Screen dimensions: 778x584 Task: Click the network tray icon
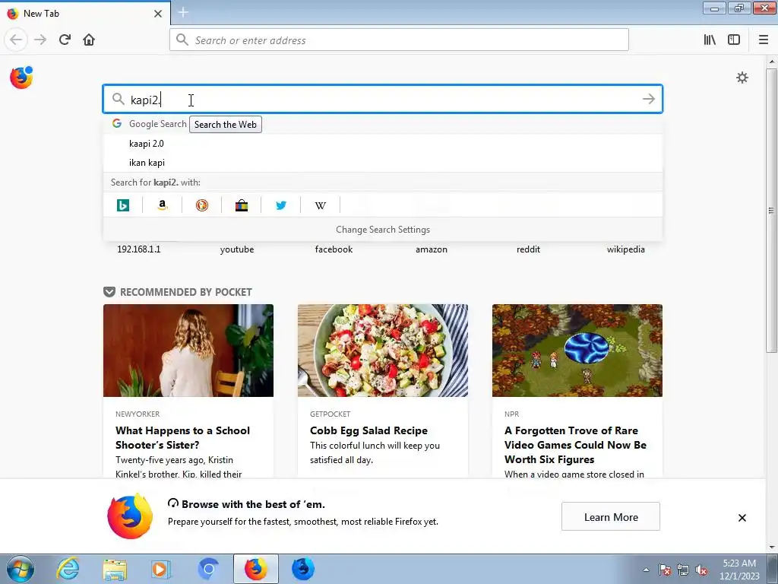pyautogui.click(x=683, y=570)
